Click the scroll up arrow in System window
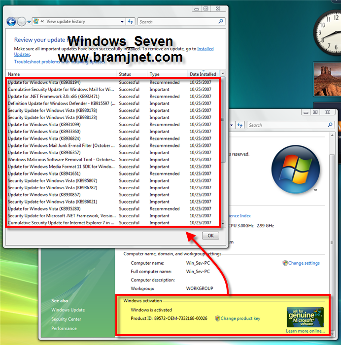Viewport: 341px width, 345px height. [x=332, y=135]
